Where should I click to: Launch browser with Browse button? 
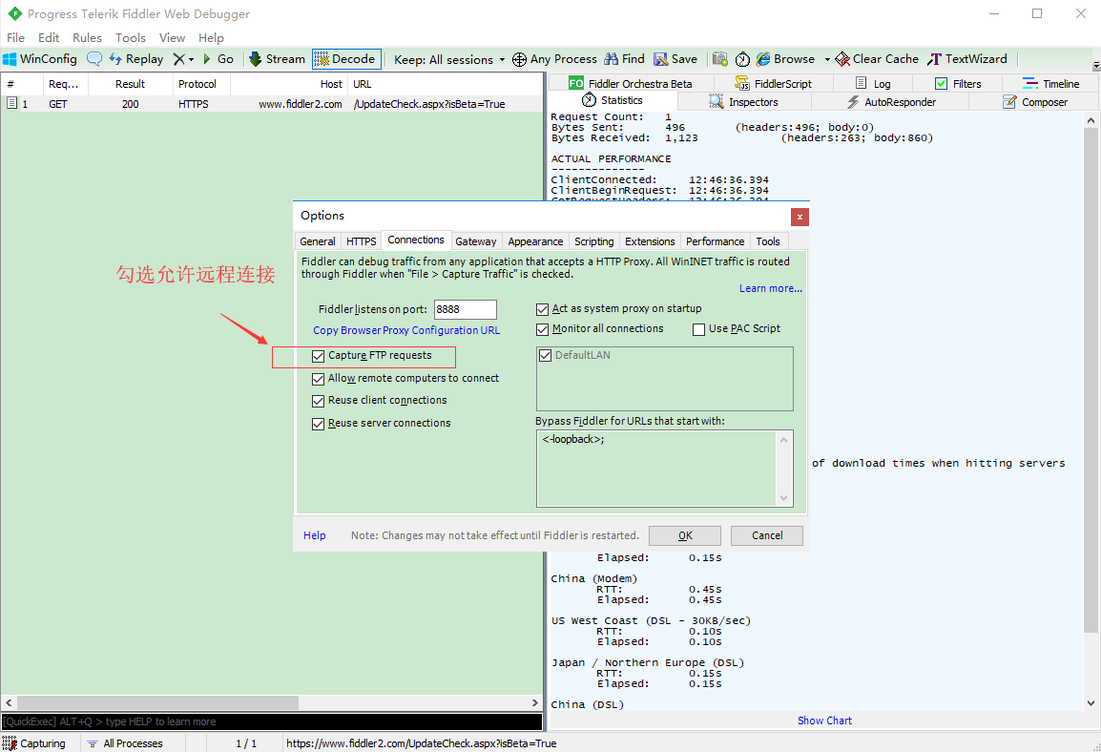(786, 59)
